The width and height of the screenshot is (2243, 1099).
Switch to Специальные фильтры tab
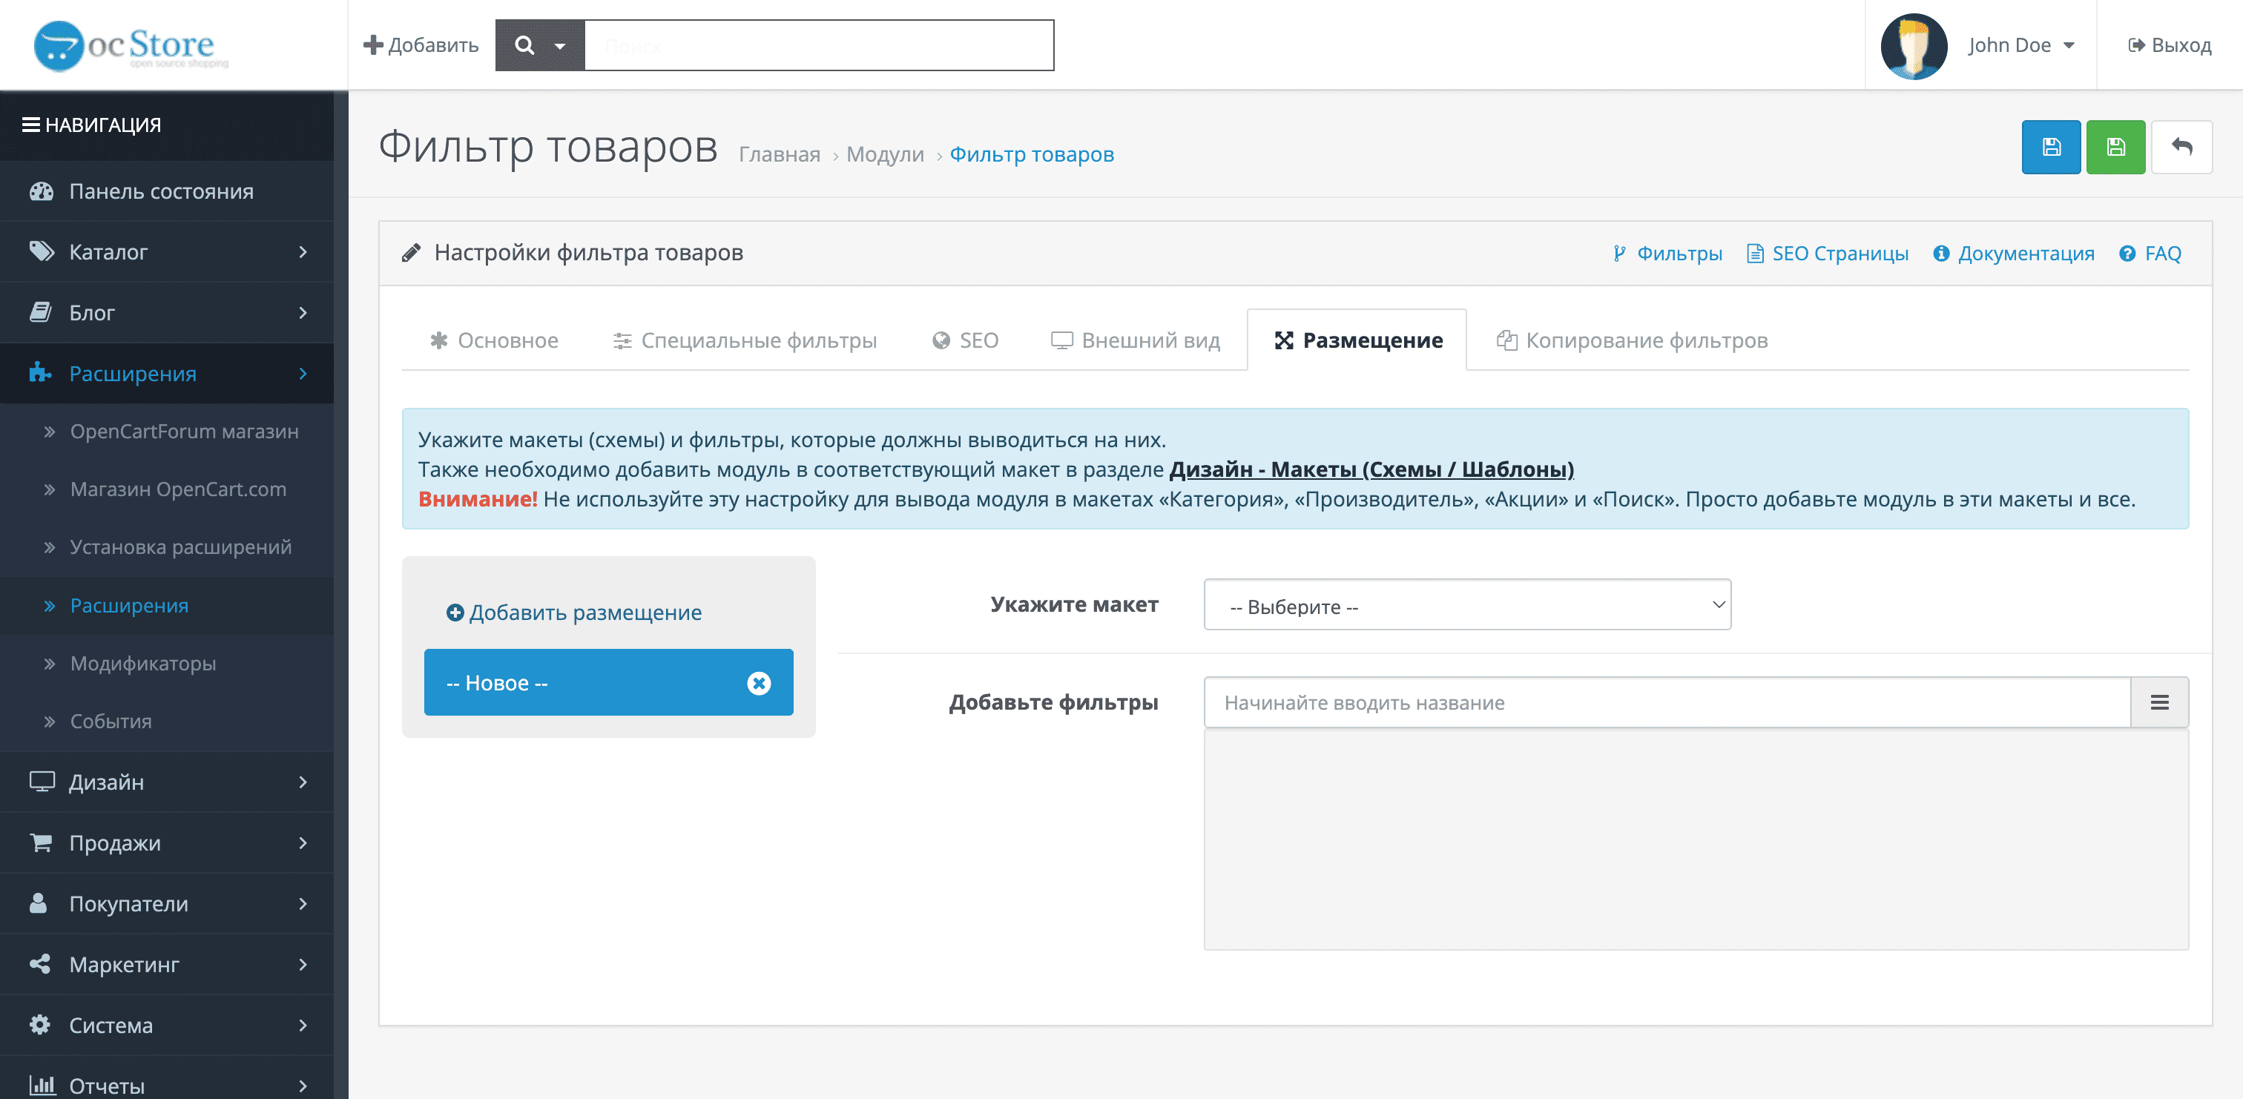(x=745, y=340)
